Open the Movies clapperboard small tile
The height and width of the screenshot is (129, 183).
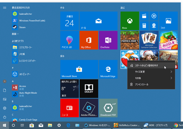[x=144, y=16]
